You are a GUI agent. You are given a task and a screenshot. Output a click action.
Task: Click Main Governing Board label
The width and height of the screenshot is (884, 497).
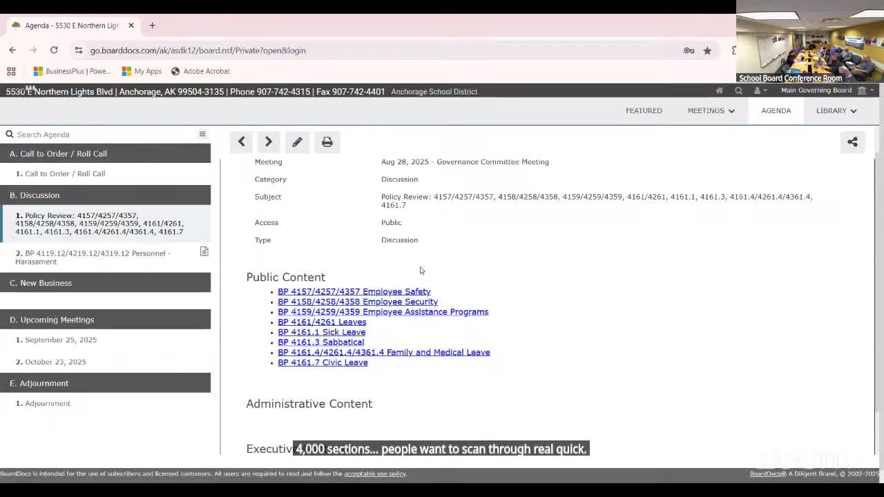(x=816, y=90)
